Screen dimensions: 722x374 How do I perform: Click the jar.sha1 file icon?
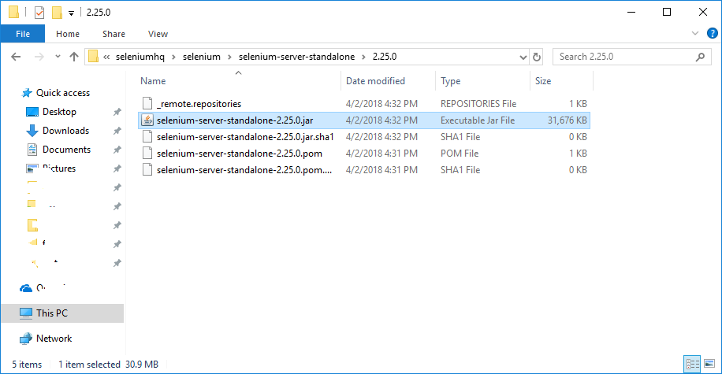(x=147, y=137)
